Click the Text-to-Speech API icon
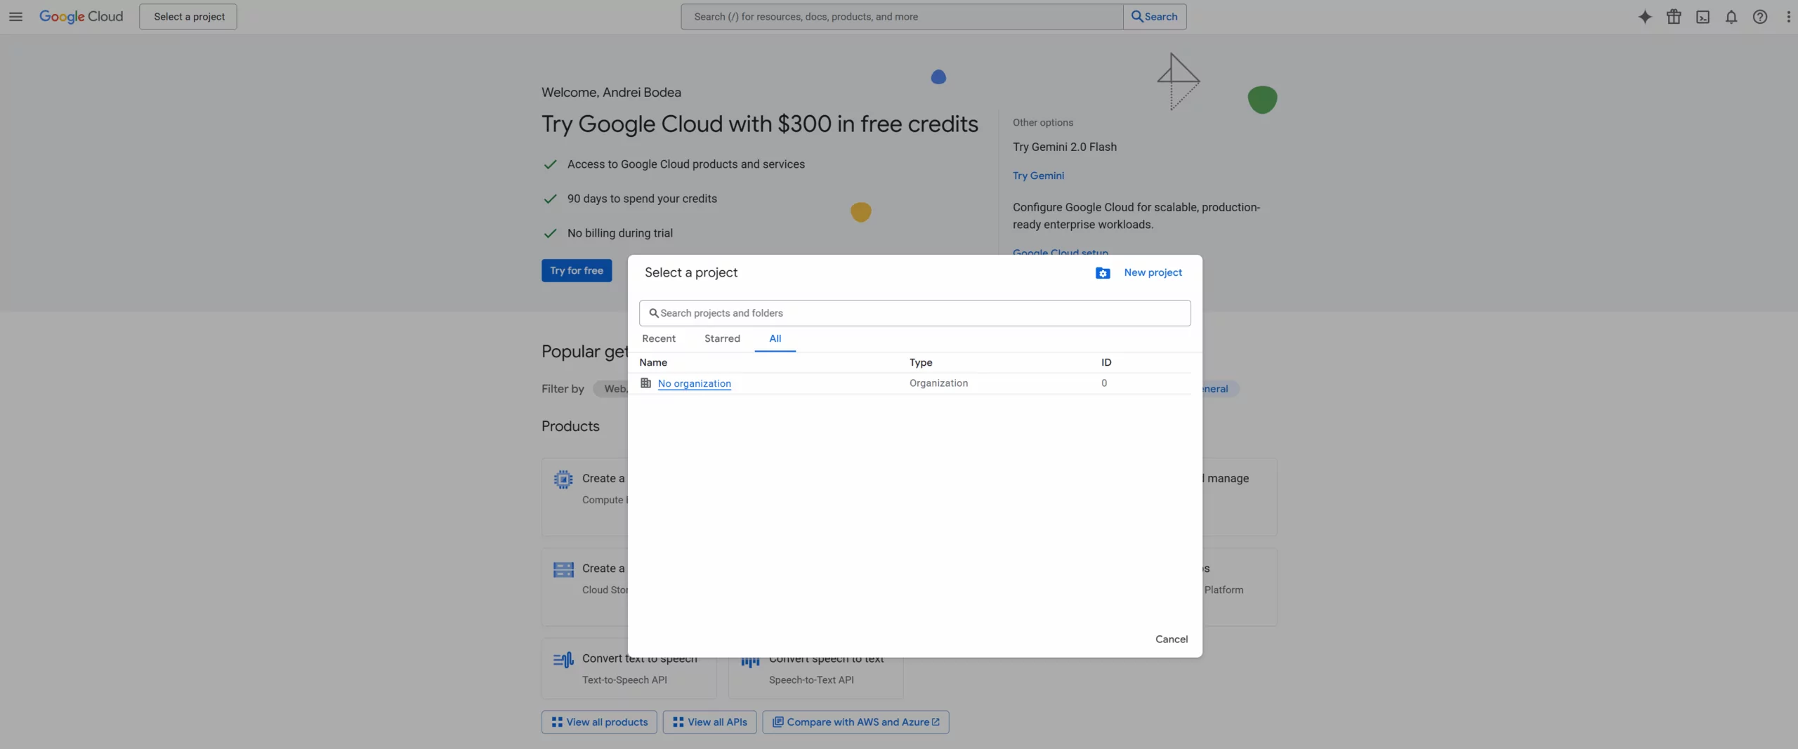Viewport: 1798px width, 749px height. click(563, 660)
